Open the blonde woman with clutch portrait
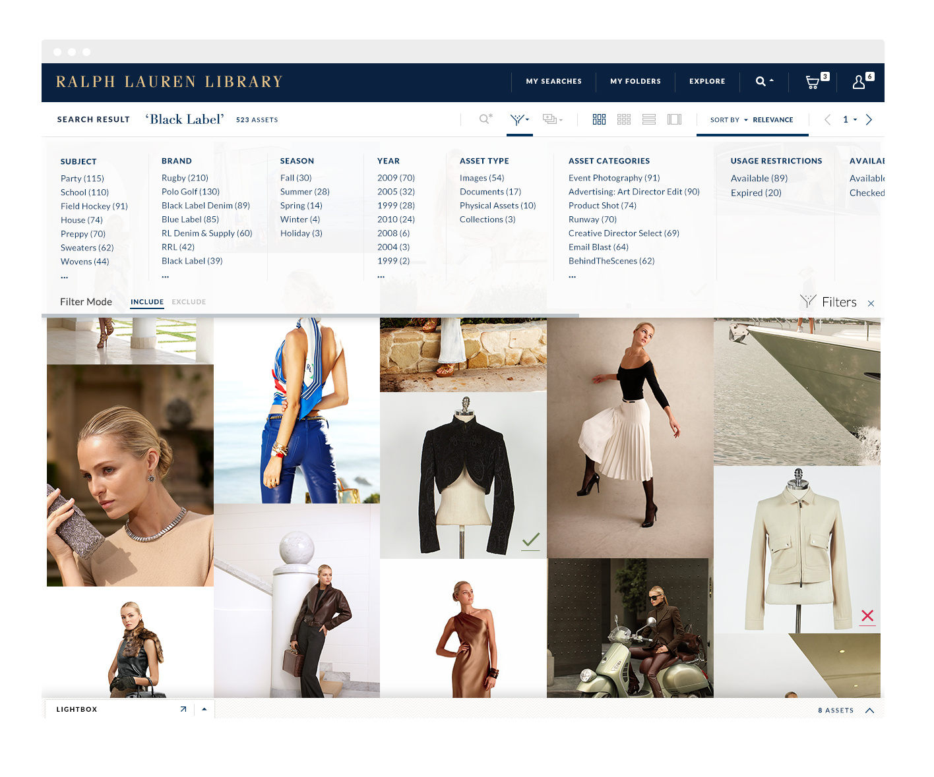 click(131, 475)
